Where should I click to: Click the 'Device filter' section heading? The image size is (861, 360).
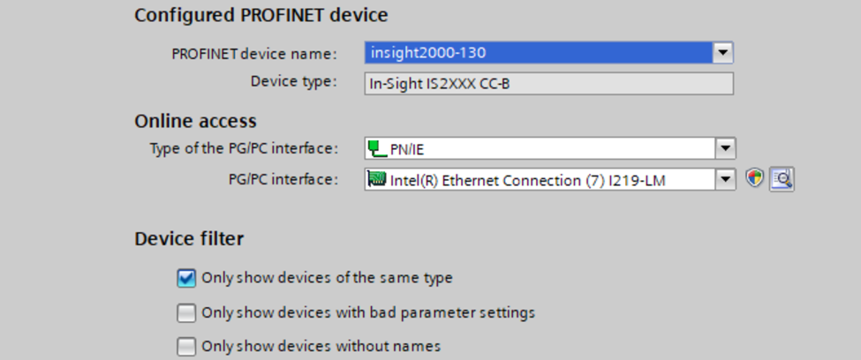189,239
